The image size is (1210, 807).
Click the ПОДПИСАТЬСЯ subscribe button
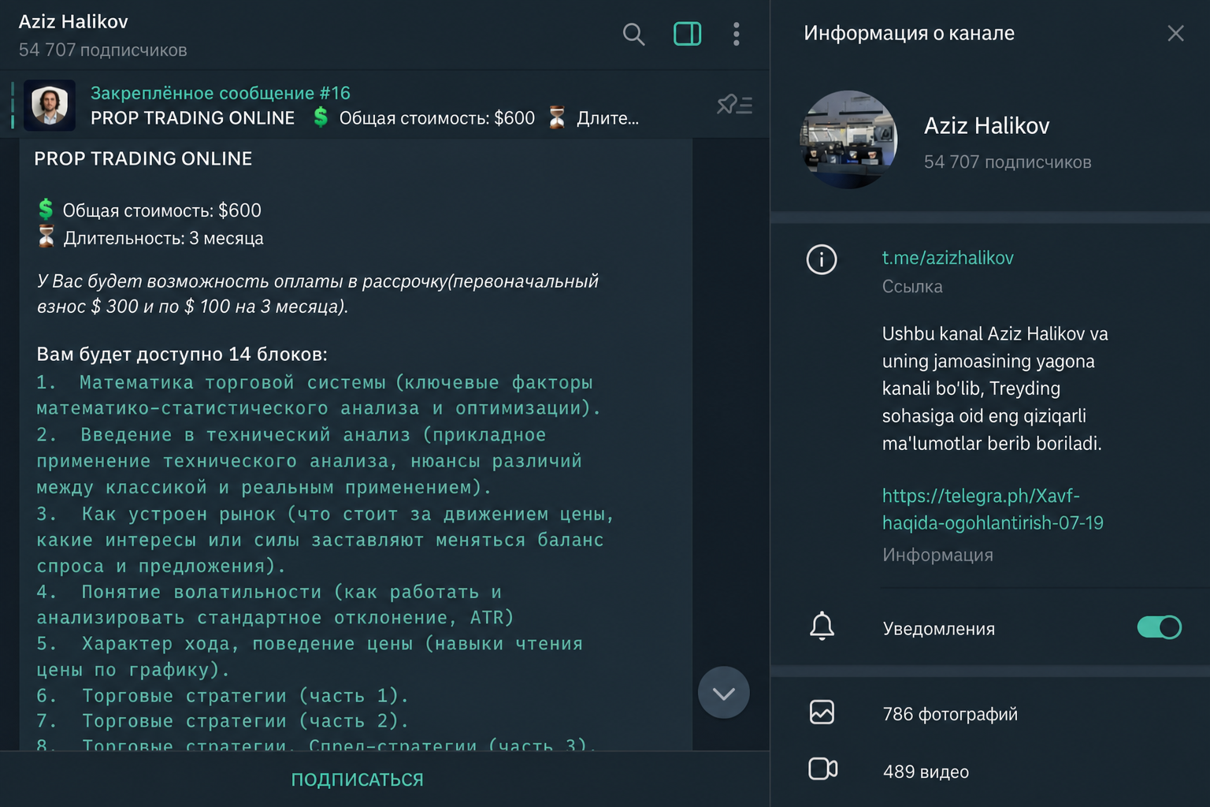coord(358,779)
